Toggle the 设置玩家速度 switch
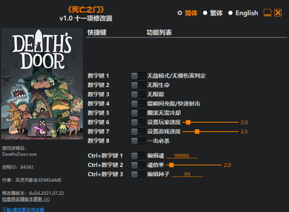This screenshot has width=289, height=212. pos(138,123)
